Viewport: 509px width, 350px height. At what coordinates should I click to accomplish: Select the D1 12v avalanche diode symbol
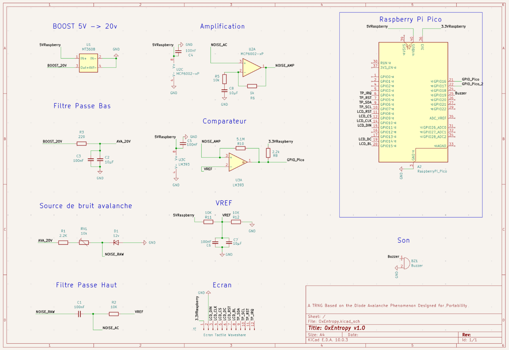click(x=116, y=243)
